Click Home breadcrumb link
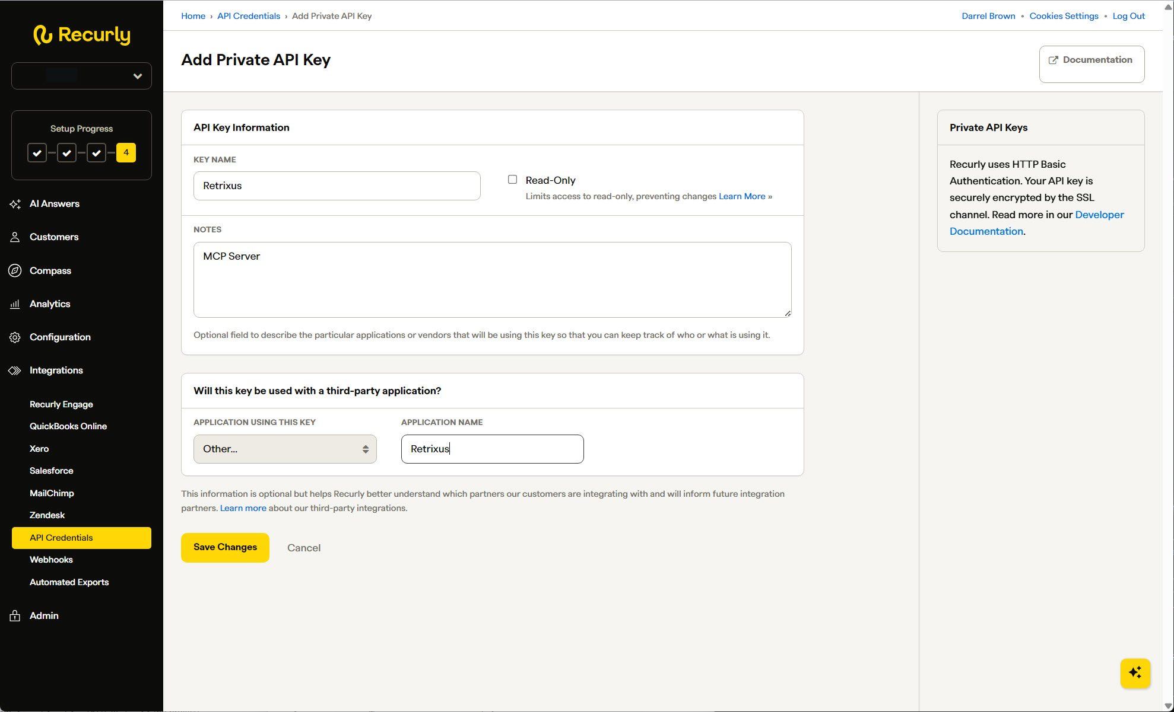 [193, 16]
